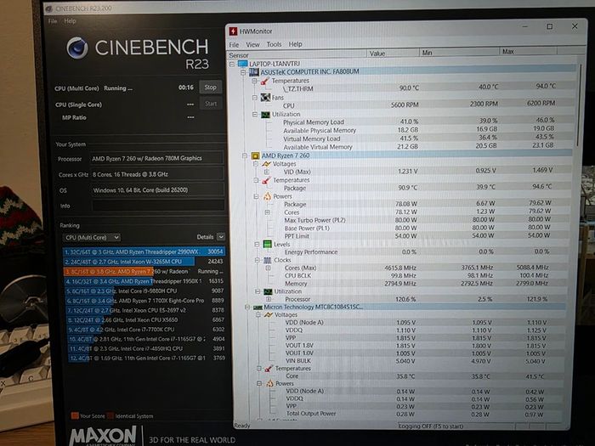The width and height of the screenshot is (595, 446).
Task: Collapse the ASUSTeK COMPUTER INC. node
Action: pyautogui.click(x=243, y=72)
